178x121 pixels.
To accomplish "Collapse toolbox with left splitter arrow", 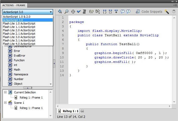I will pos(54,64).
